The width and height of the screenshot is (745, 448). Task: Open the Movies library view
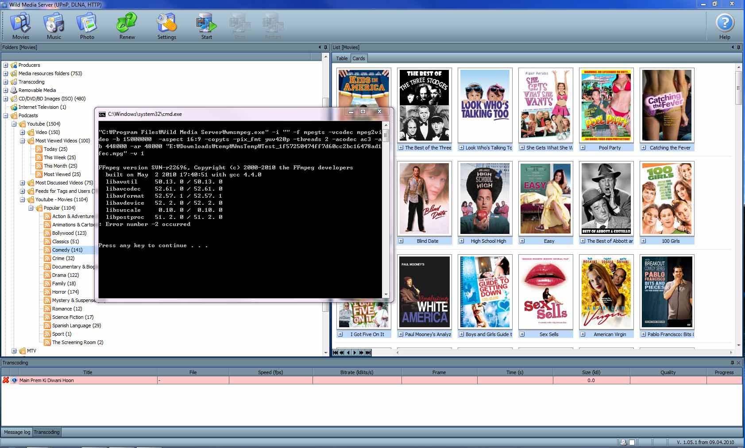[20, 24]
